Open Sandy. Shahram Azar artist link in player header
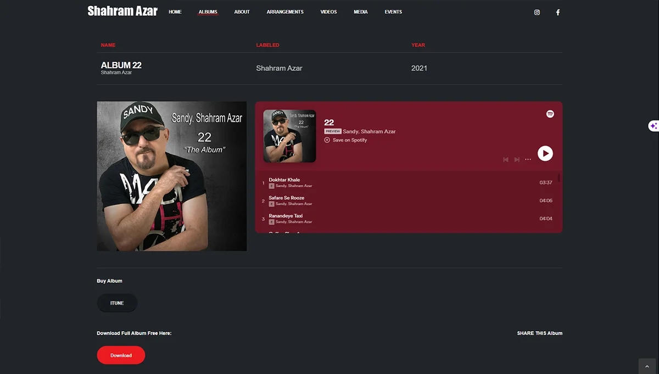Image resolution: width=659 pixels, height=374 pixels. click(369, 132)
